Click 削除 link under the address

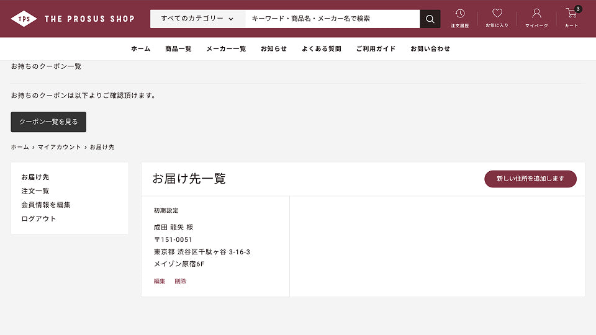coord(180,281)
